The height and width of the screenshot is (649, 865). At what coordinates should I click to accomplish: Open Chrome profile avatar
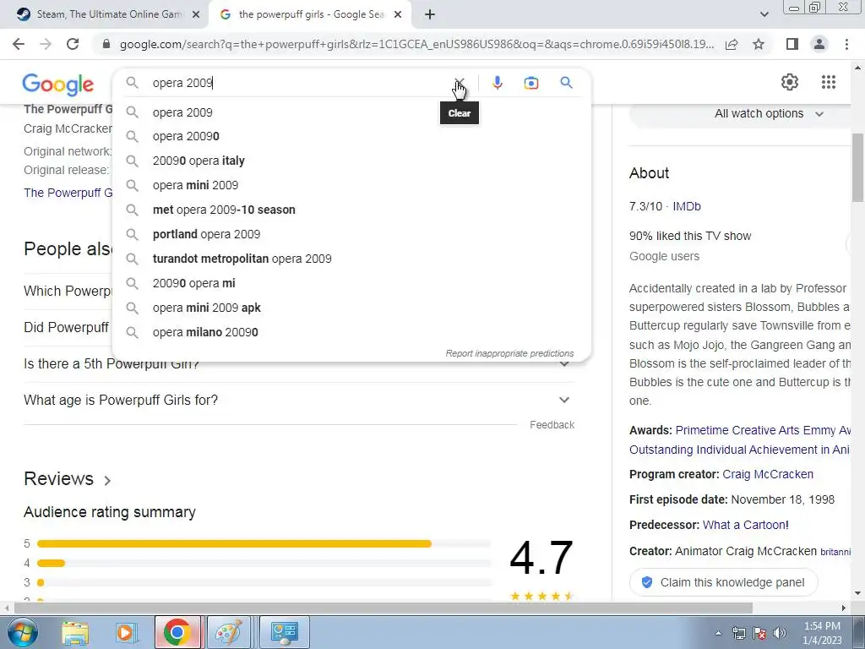tap(819, 44)
